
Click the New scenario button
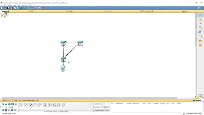click(98, 107)
